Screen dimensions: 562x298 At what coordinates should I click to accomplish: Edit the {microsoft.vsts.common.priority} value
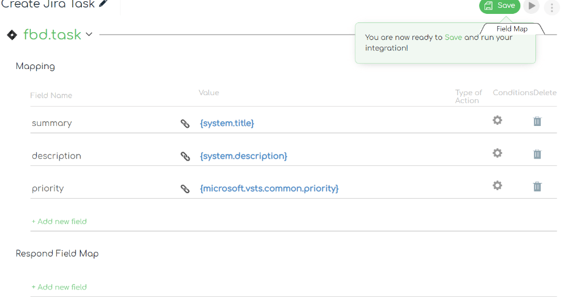tap(269, 188)
